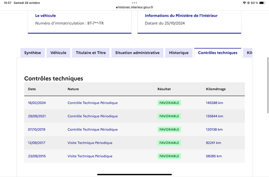
Task: Click Contrôle Technique Périodique in the 29/09/2021 row
Action: coord(93,116)
